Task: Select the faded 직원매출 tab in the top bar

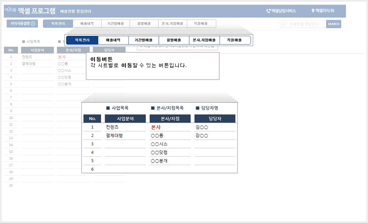Action: tap(201, 24)
